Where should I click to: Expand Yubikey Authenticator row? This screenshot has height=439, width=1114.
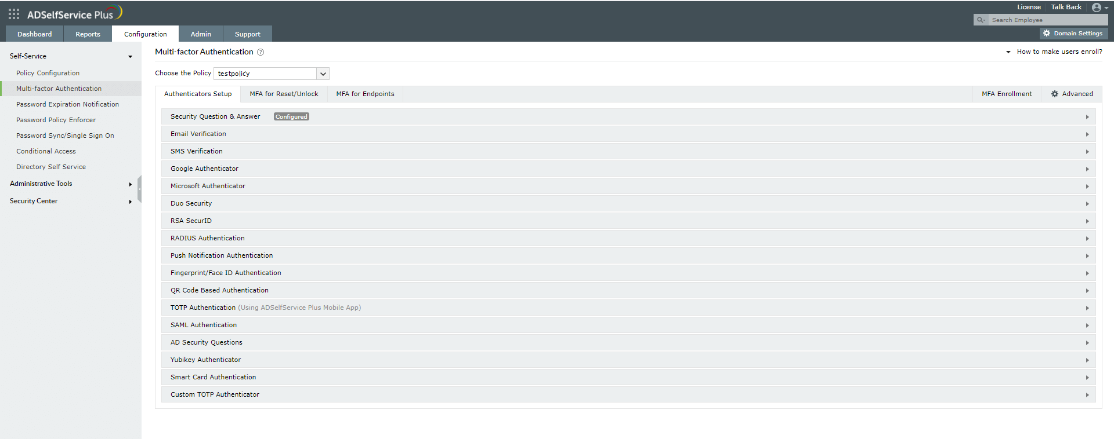click(x=628, y=360)
